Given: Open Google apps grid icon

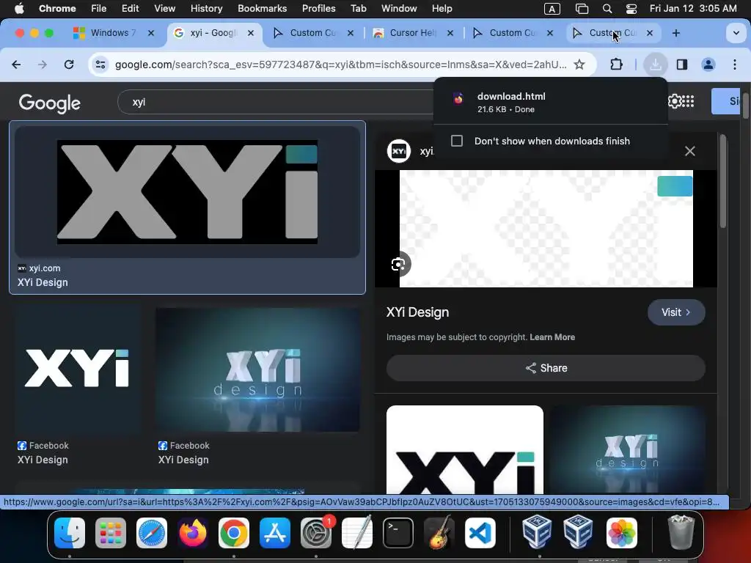Looking at the screenshot, I should pyautogui.click(x=688, y=101).
